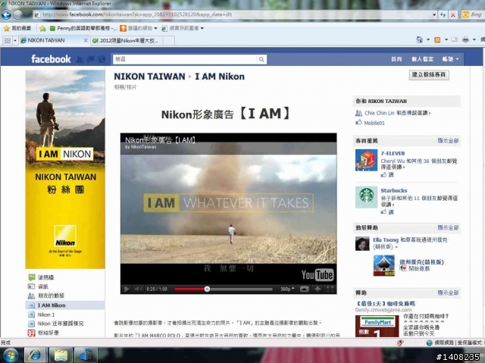485x363 pixels.
Task: Click the RSS feeds icon in command bar
Action: coord(437,39)
